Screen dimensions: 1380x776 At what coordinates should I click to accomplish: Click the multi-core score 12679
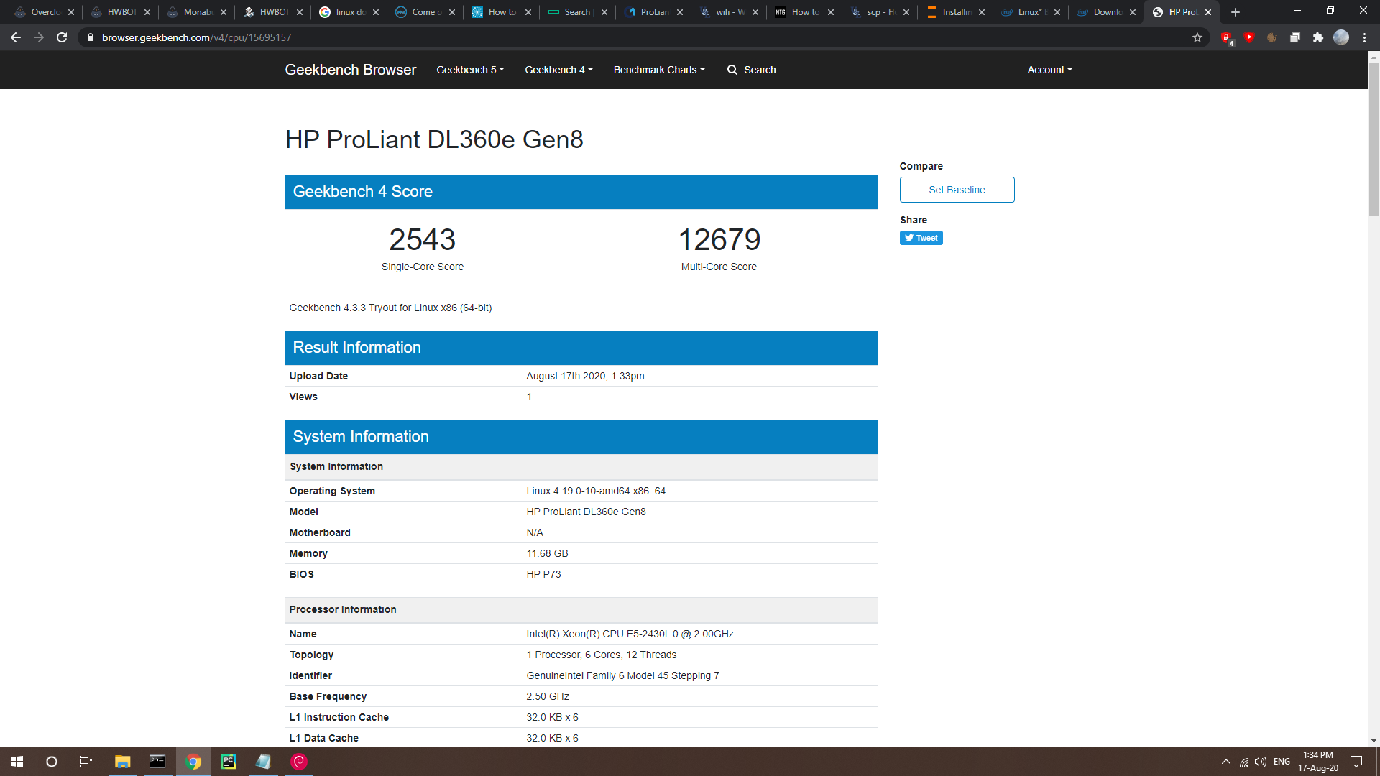[x=719, y=239]
